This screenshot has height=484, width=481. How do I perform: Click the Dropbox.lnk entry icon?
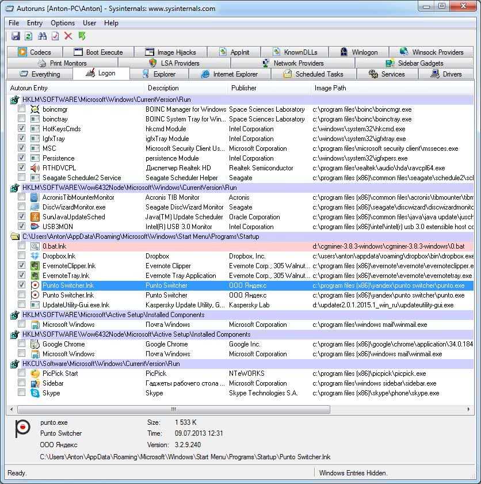coord(35,256)
